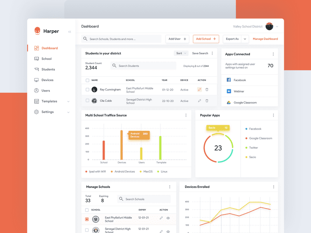Open the Valley School District account dropdown
Screen dimensions: 311x233
point(277,26)
